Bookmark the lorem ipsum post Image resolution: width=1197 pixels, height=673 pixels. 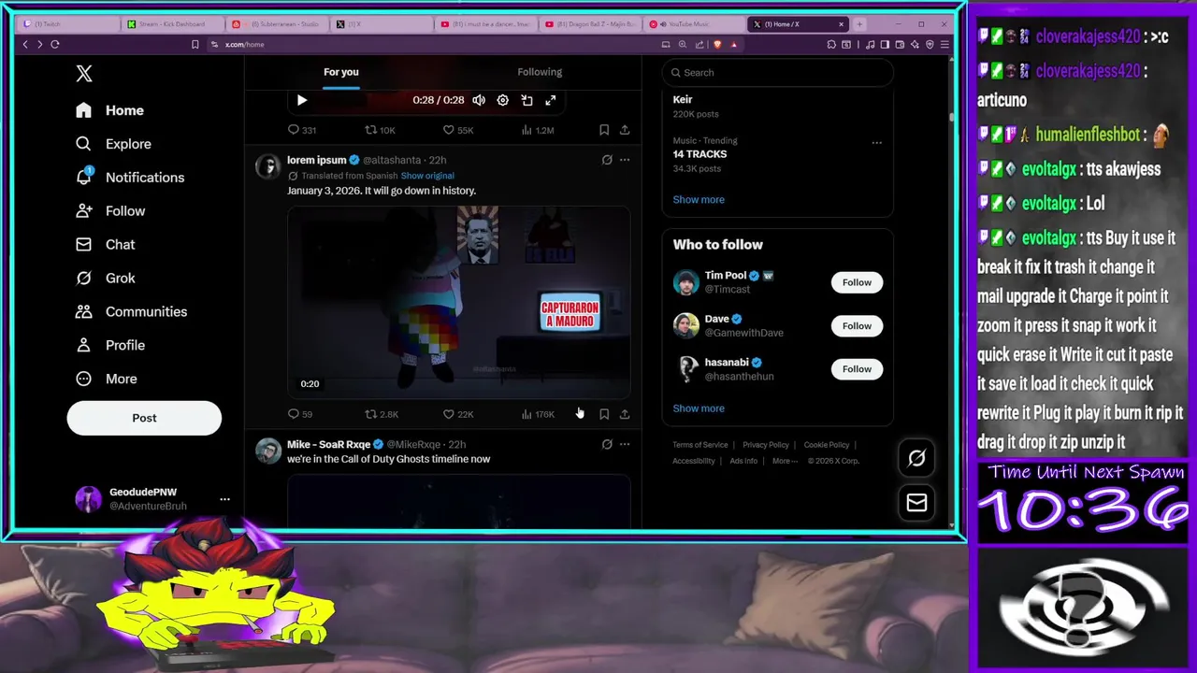click(x=604, y=414)
